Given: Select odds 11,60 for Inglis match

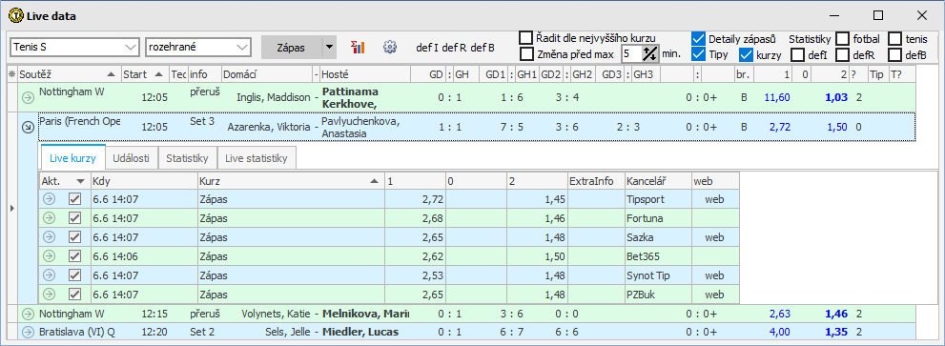Looking at the screenshot, I should tap(776, 96).
